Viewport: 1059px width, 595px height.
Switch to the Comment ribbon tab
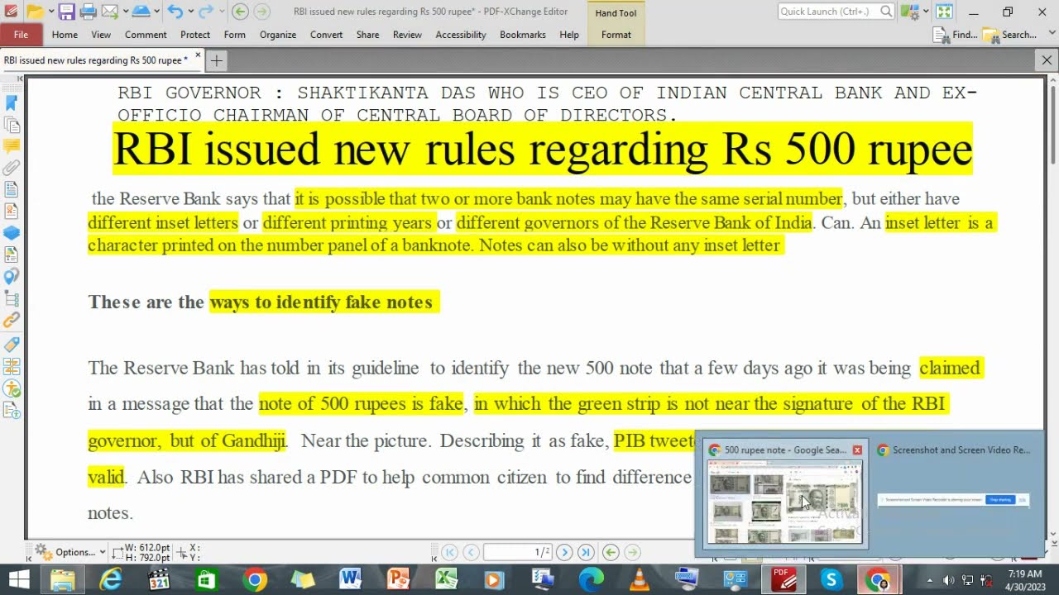146,35
